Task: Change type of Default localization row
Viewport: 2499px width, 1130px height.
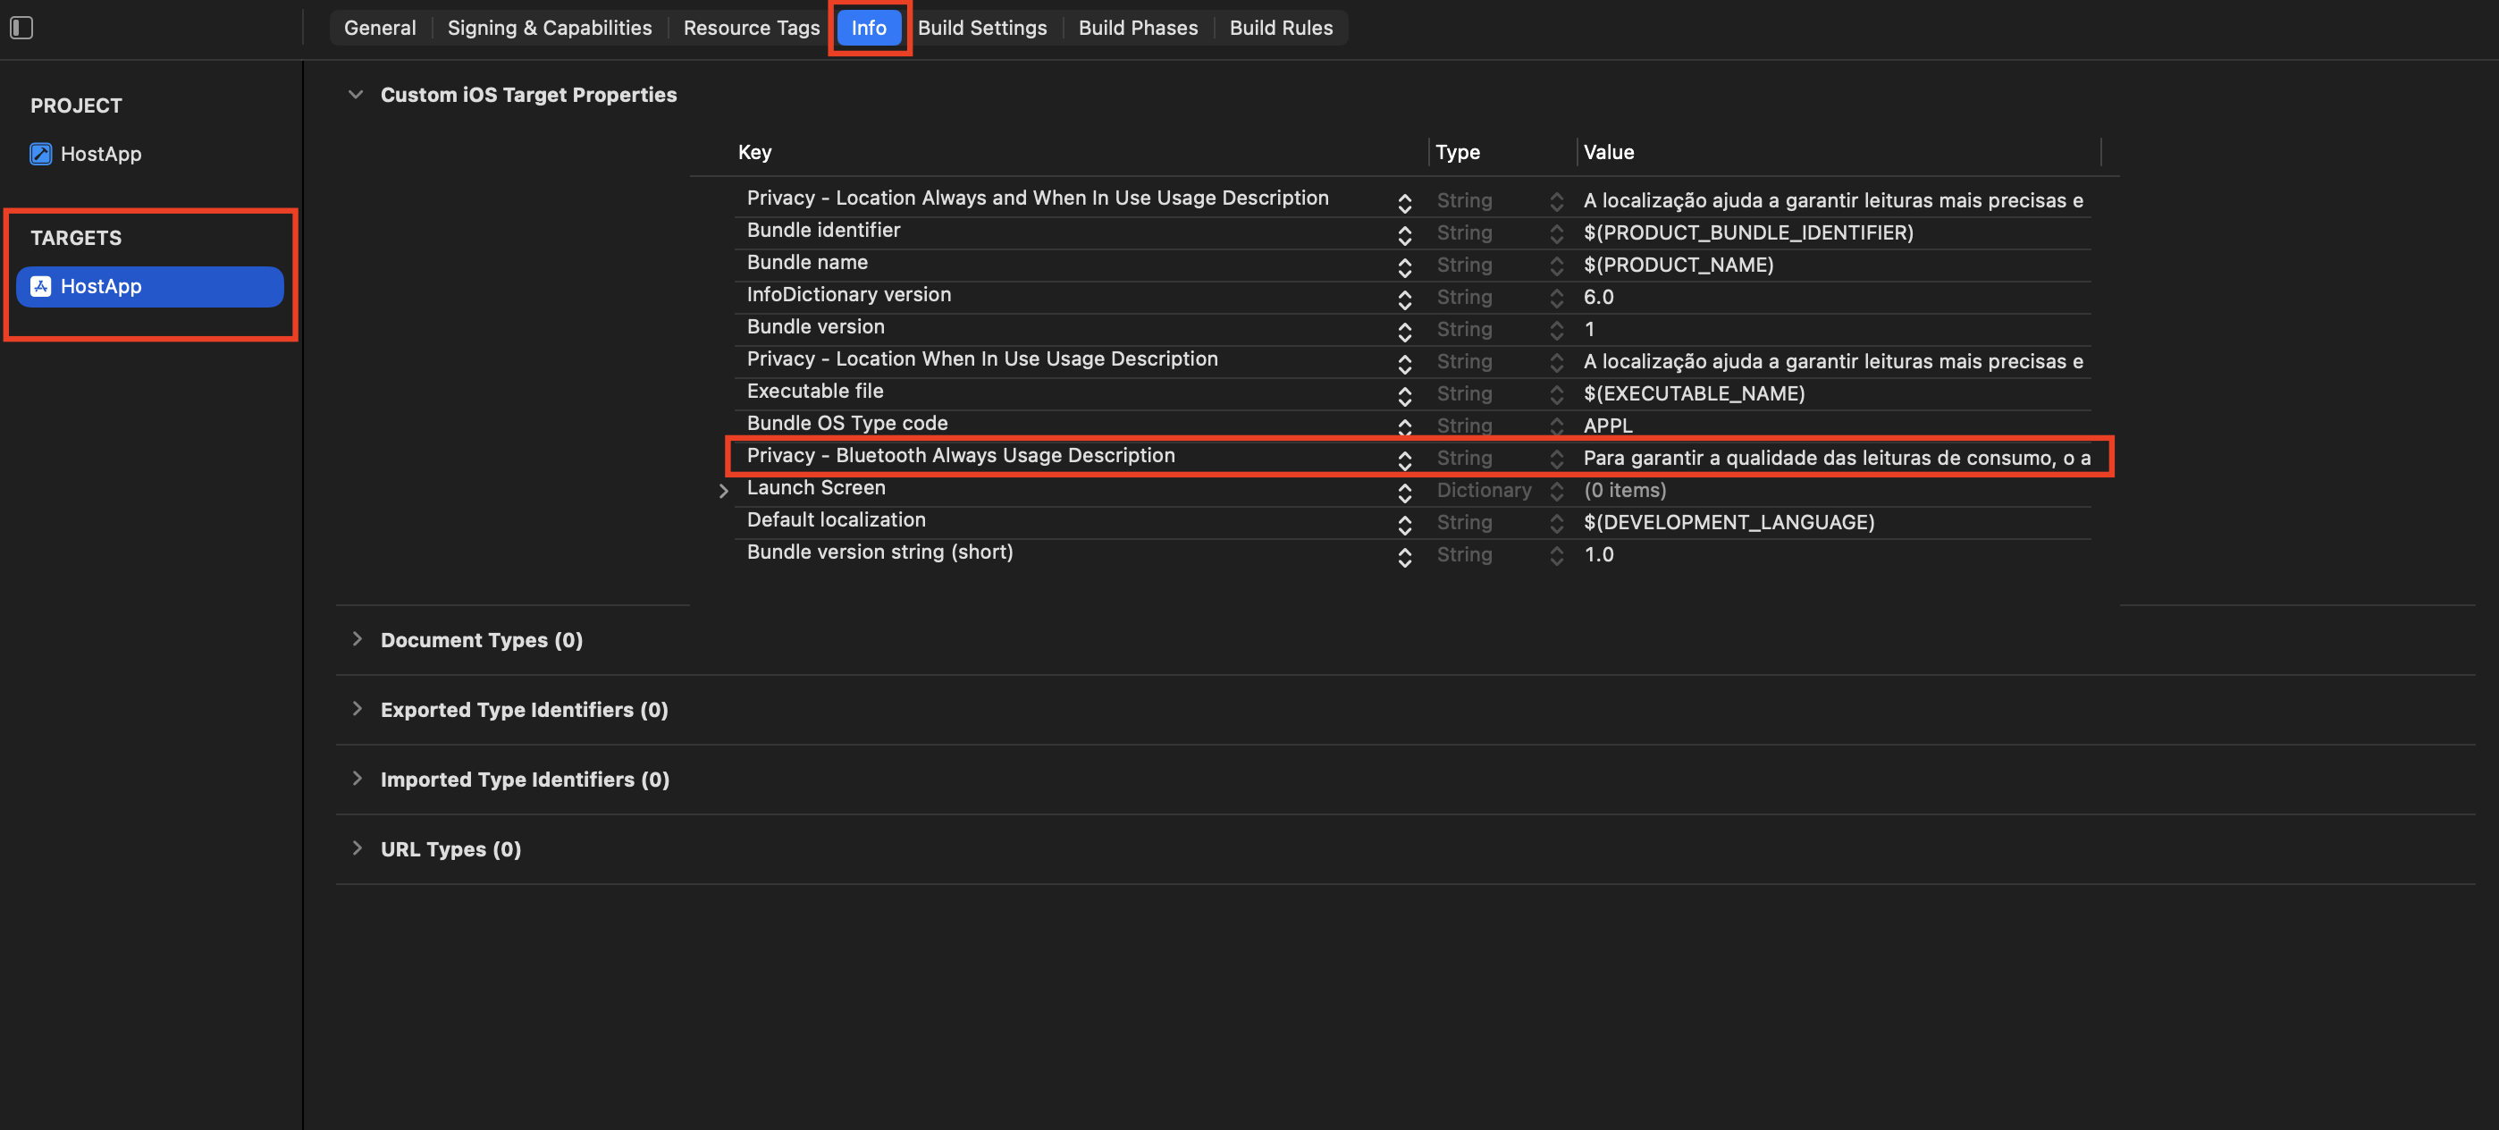Action: pyautogui.click(x=1556, y=524)
